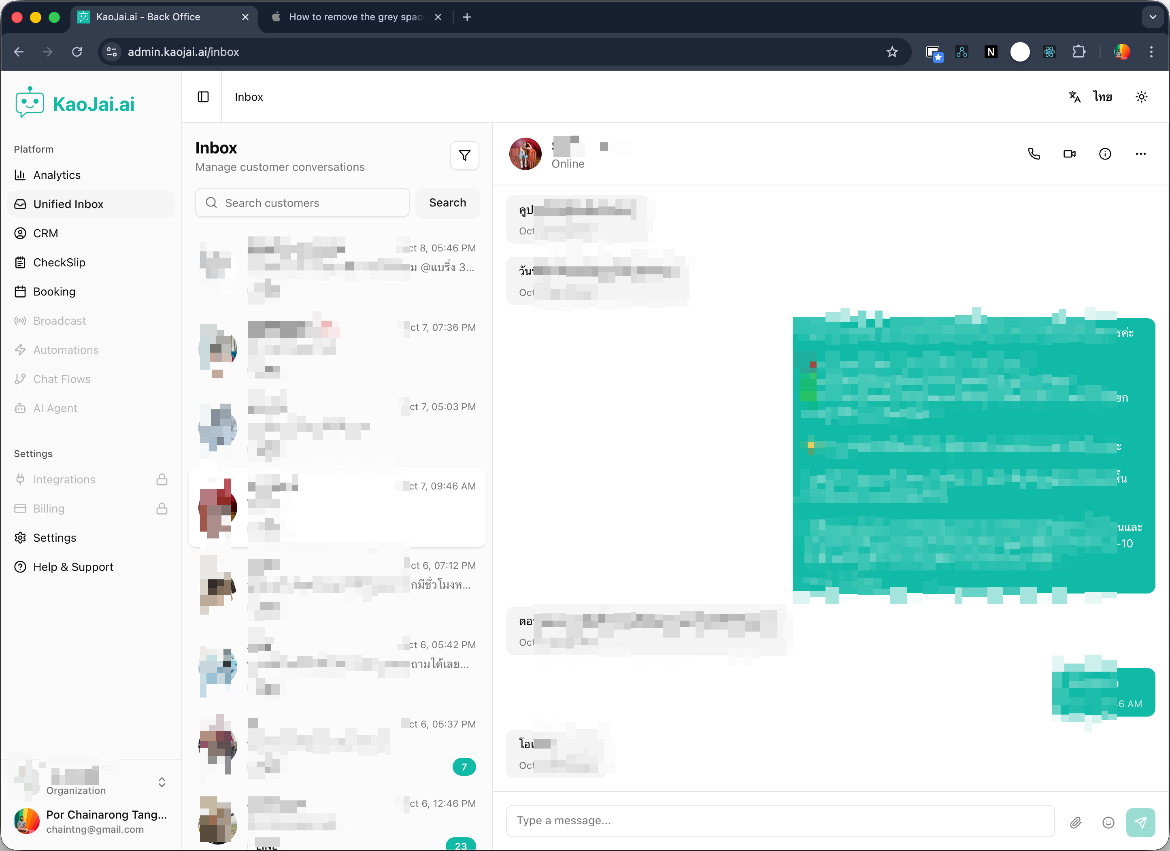Toggle light/dark theme sun icon

click(x=1142, y=97)
